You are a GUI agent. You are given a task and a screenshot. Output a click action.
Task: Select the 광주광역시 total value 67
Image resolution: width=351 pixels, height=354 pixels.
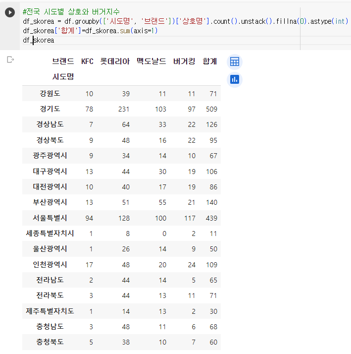[x=213, y=156]
